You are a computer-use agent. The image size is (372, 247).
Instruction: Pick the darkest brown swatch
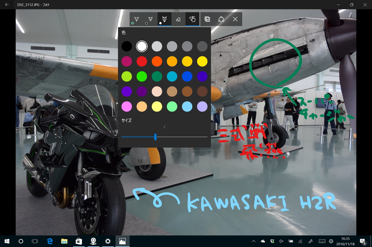click(x=202, y=92)
